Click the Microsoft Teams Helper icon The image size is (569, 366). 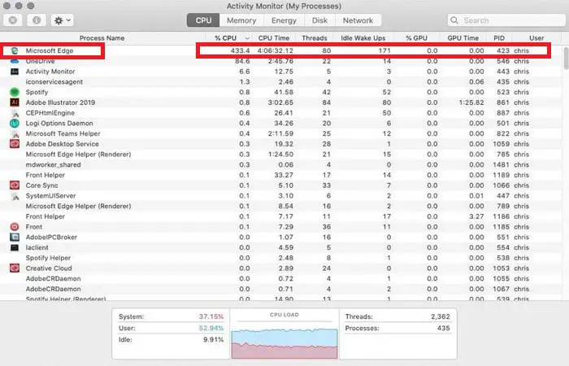click(x=15, y=133)
